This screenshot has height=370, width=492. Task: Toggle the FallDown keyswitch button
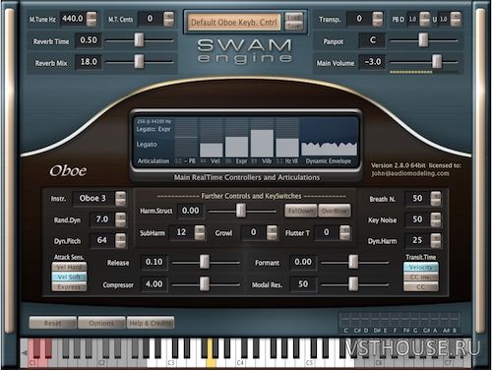pos(301,211)
